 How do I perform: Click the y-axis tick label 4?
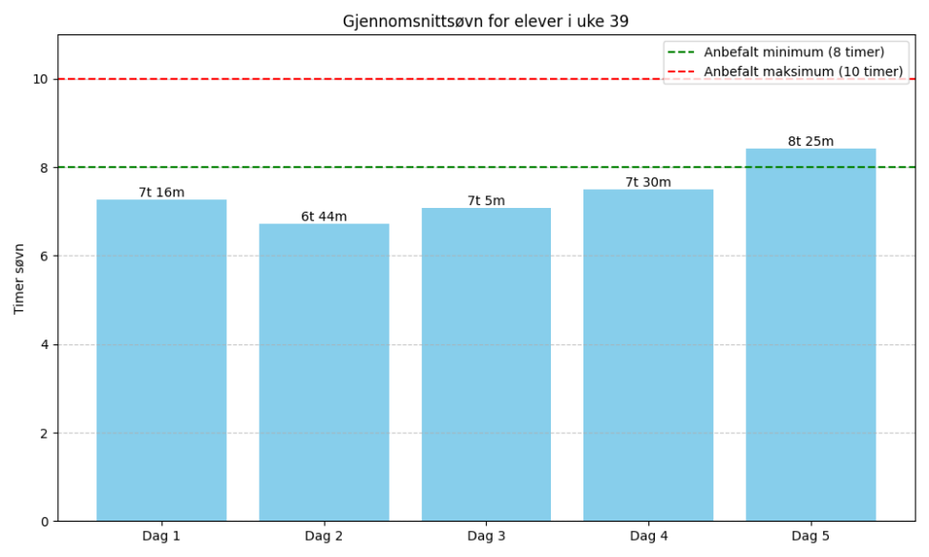pyautogui.click(x=45, y=344)
